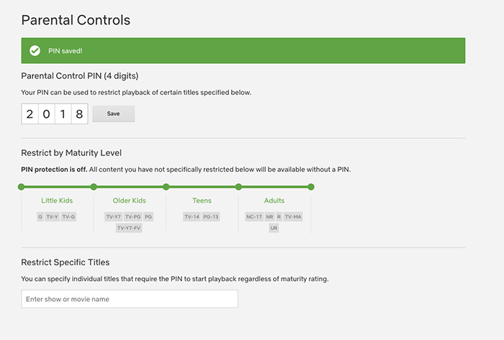The height and width of the screenshot is (340, 504).
Task: Set maturity slider to the leftmost starting dot
Action: click(x=22, y=187)
